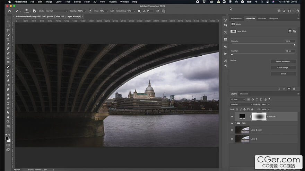Toggle pixel layer filter in Layers
Viewport: 305px width, 171px height.
[x=249, y=99]
